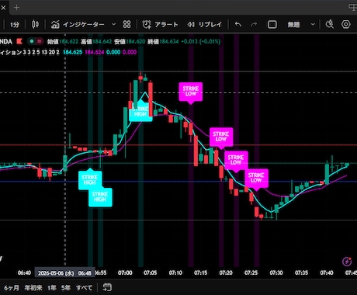
Task: Select the 5年 date range
Action: pyautogui.click(x=66, y=287)
